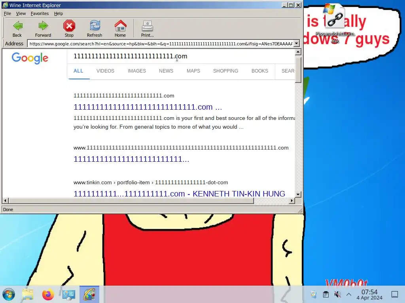Open the Pissandshittium.lnk desktop shortcut
The height and width of the screenshot is (303, 405).
pos(335,24)
